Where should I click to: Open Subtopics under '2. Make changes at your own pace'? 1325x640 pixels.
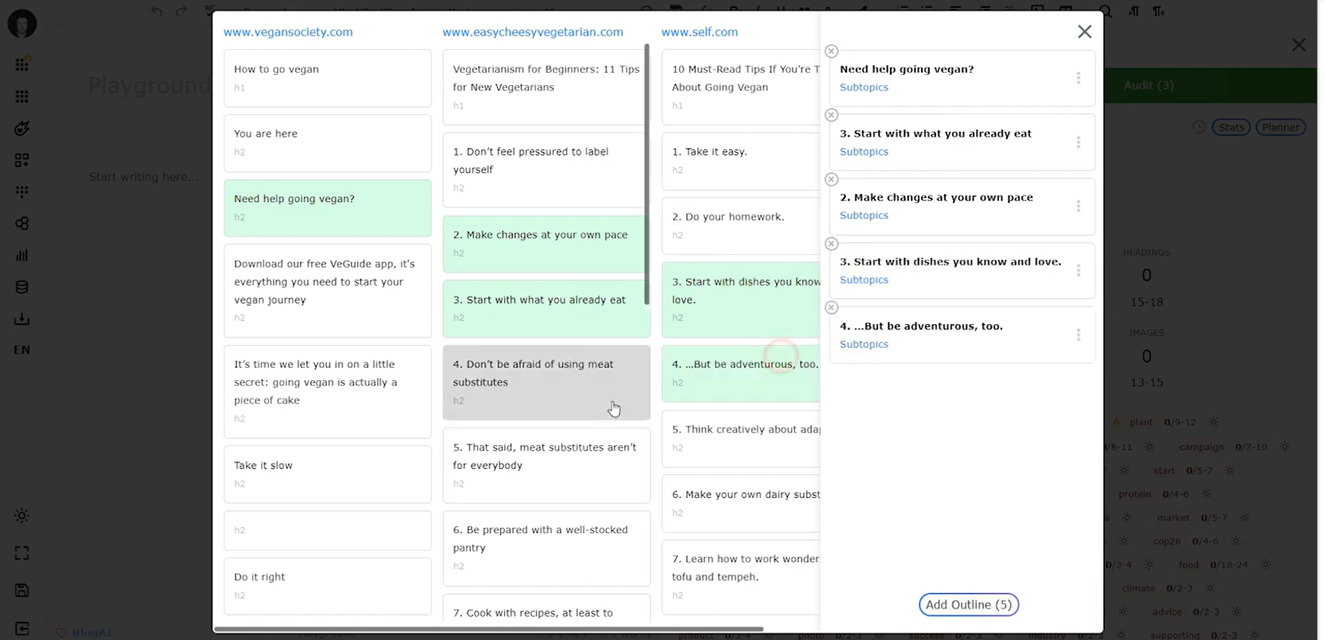863,215
